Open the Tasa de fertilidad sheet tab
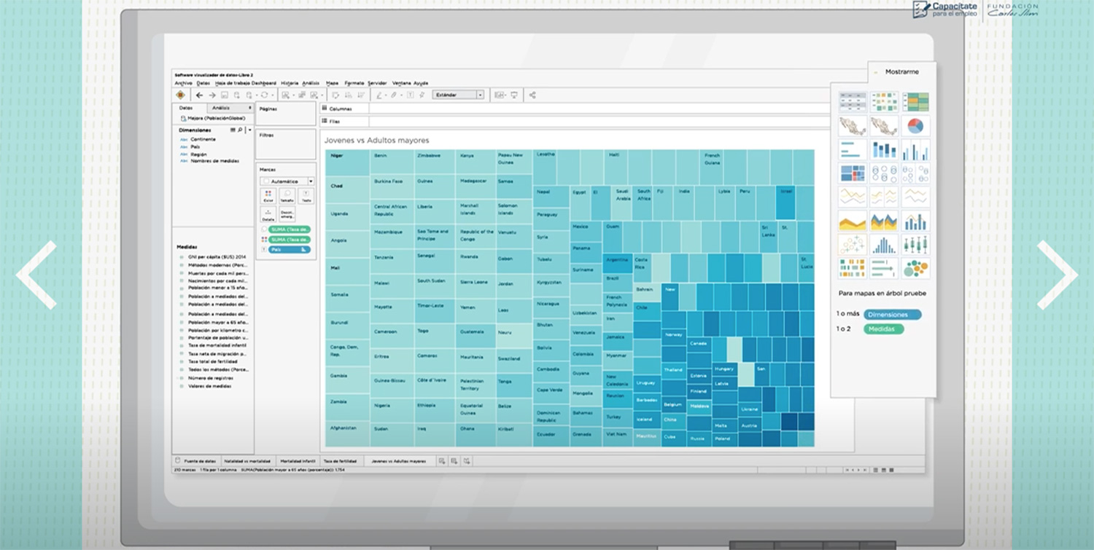 coord(341,461)
